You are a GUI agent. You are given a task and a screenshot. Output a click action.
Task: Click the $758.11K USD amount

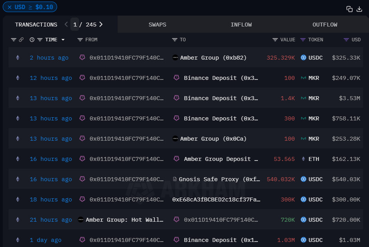pyautogui.click(x=346, y=118)
